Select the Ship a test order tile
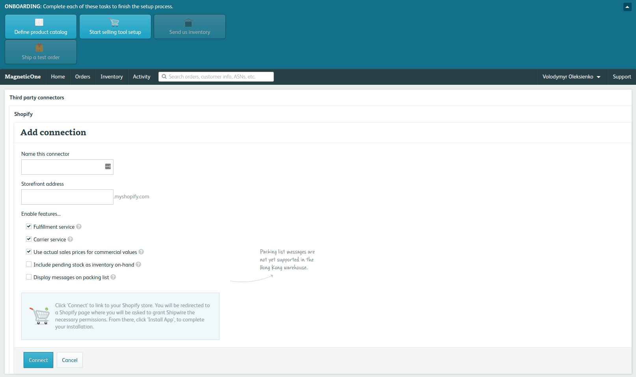This screenshot has height=377, width=636. (x=41, y=52)
